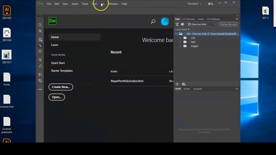Click the Expand All code icon

(x=40, y=60)
